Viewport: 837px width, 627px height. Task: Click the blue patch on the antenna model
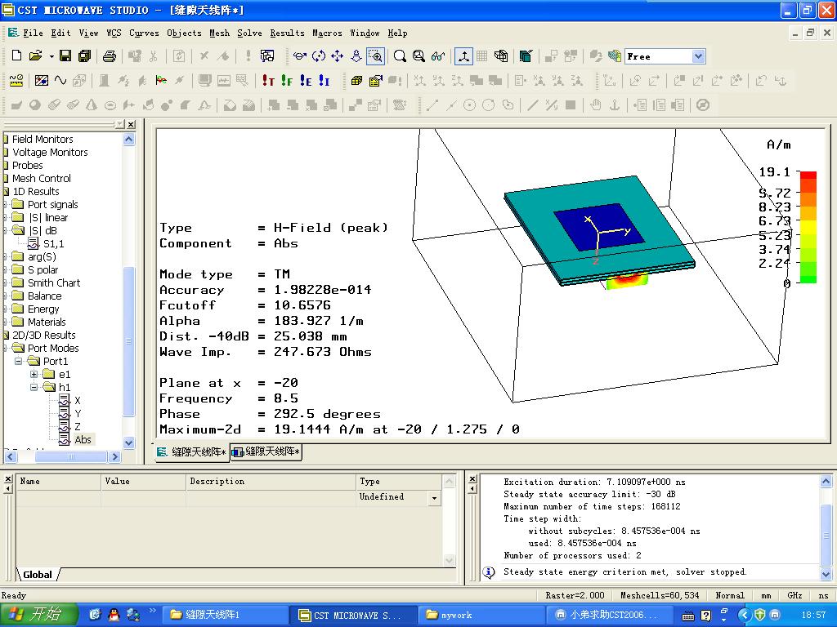click(x=598, y=227)
